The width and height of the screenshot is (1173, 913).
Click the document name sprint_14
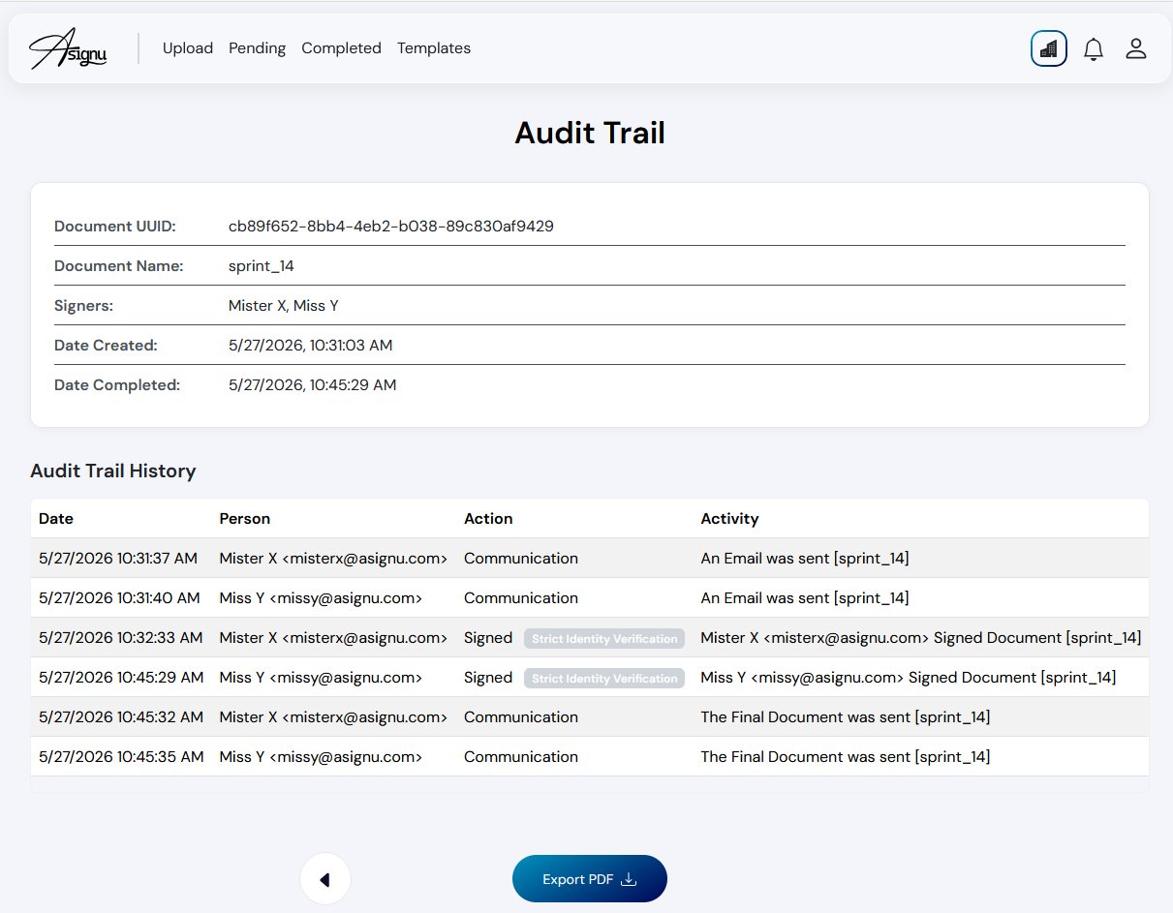(x=262, y=265)
